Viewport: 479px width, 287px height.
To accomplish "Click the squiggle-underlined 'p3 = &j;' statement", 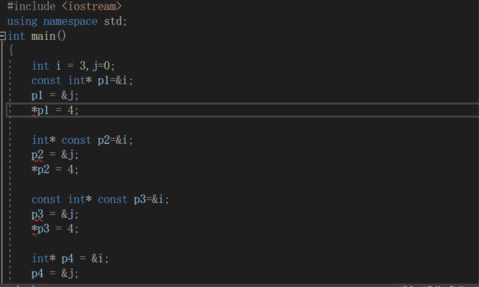I will (x=55, y=214).
